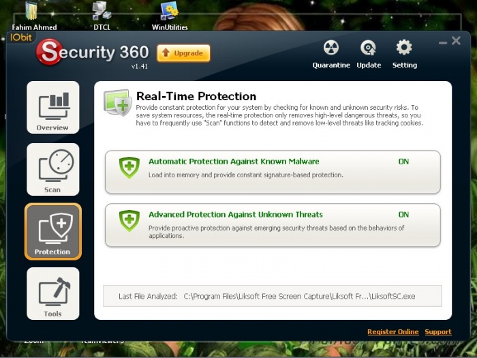Switch to the Scan tab
The height and width of the screenshot is (358, 477).
[53, 169]
